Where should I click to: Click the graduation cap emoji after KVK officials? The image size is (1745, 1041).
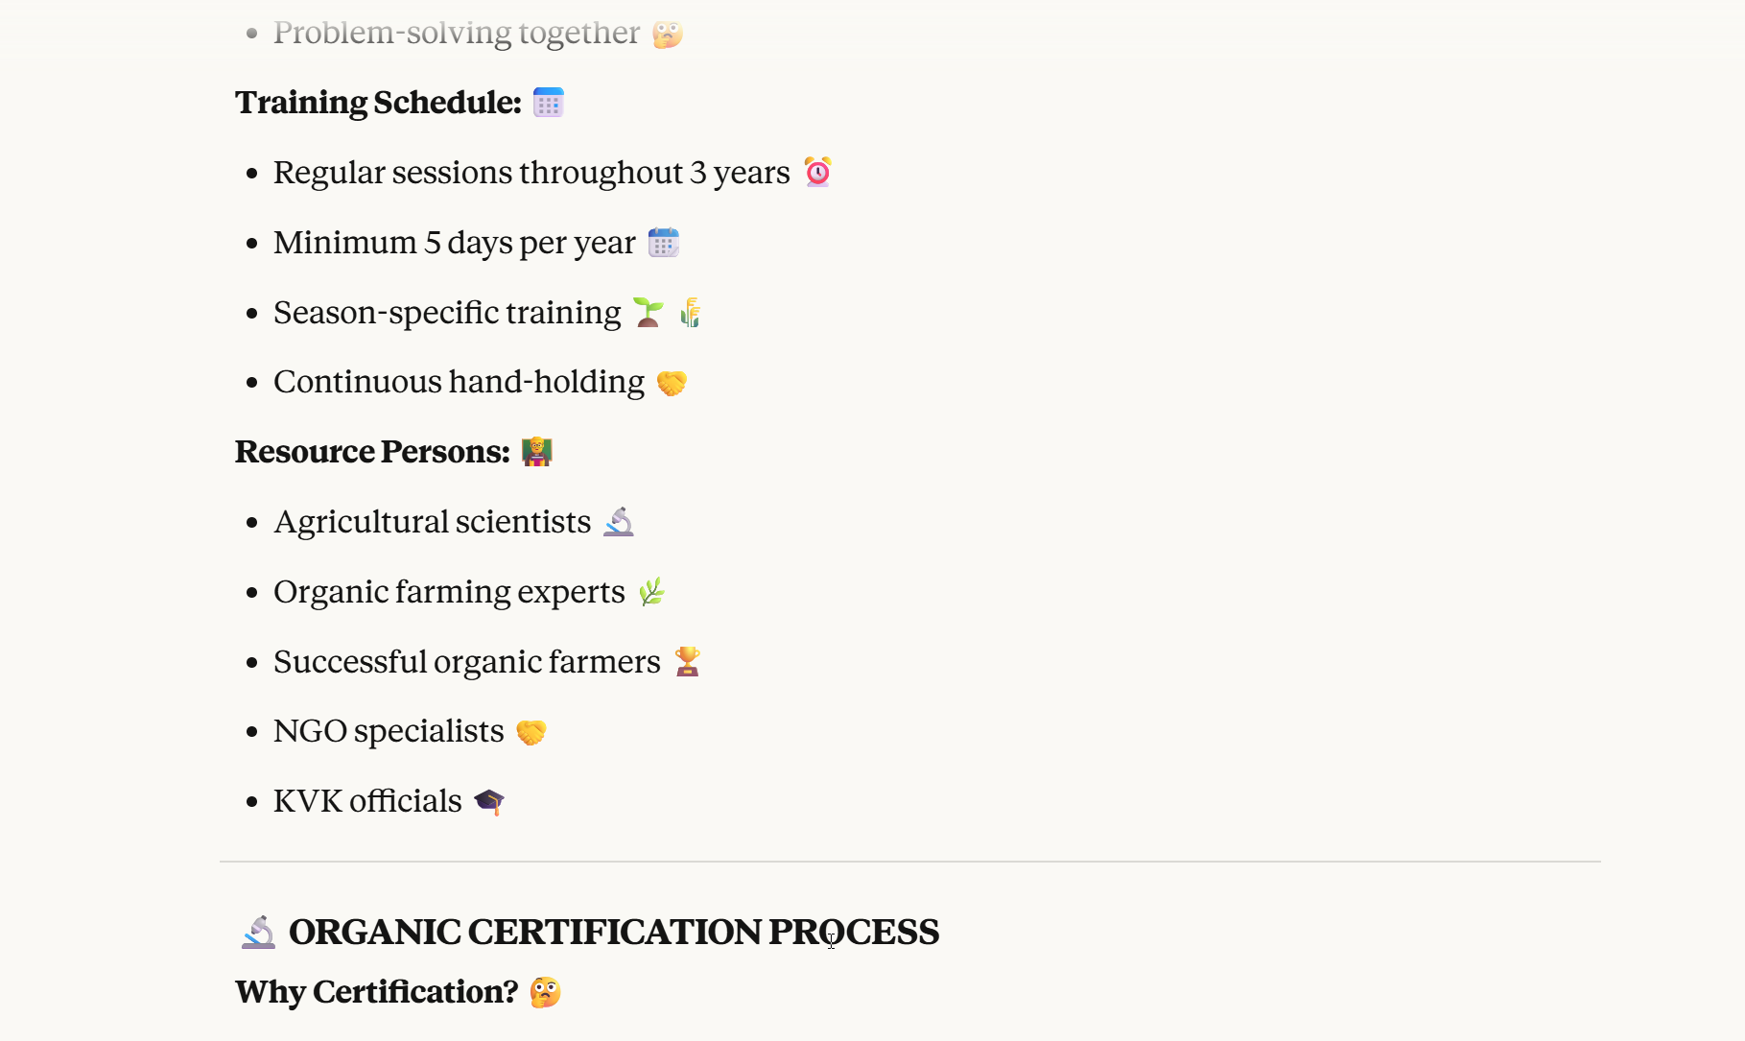pos(489,801)
